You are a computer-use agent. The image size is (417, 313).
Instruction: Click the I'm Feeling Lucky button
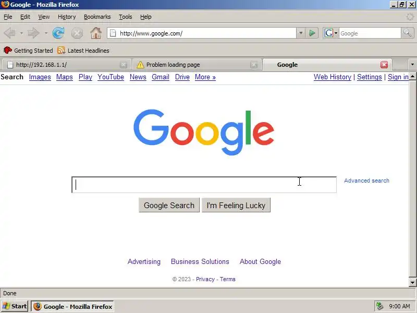point(236,205)
